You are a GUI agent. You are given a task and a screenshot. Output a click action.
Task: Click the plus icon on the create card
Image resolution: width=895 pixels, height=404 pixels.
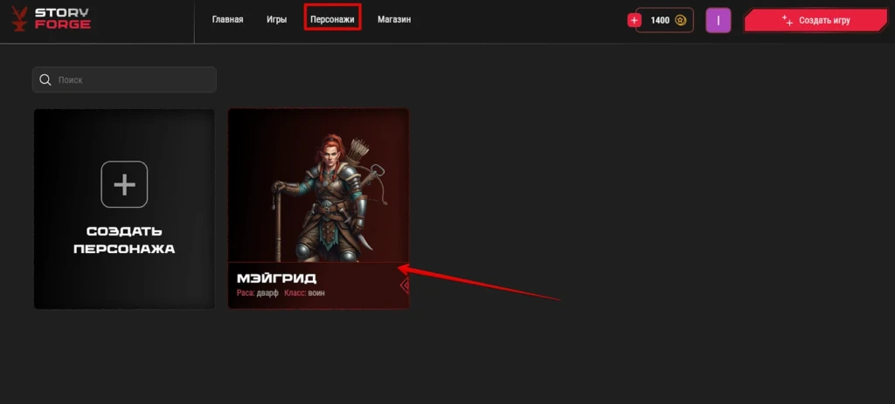(124, 185)
